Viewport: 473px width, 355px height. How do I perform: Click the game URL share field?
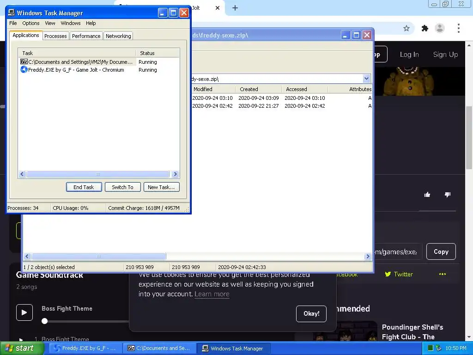[x=398, y=251]
